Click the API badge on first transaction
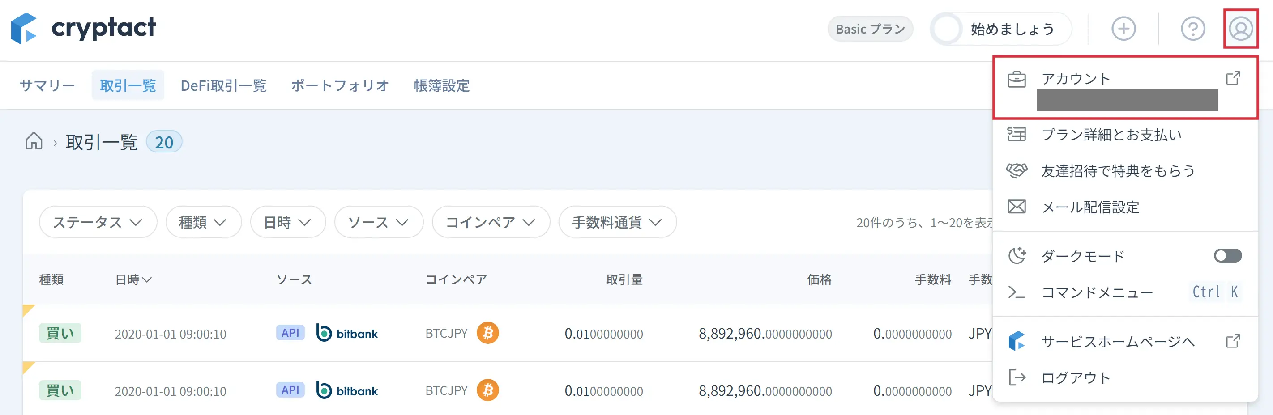 [290, 333]
